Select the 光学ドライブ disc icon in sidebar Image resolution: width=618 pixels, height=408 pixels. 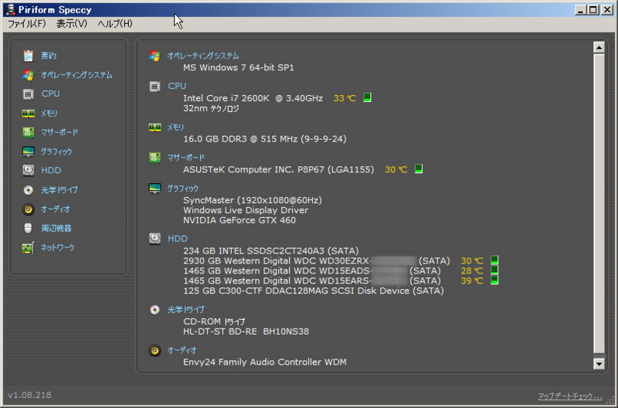[28, 190]
